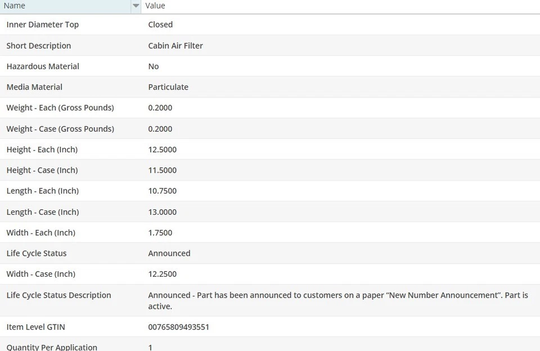Select the value 13.0000

[163, 212]
